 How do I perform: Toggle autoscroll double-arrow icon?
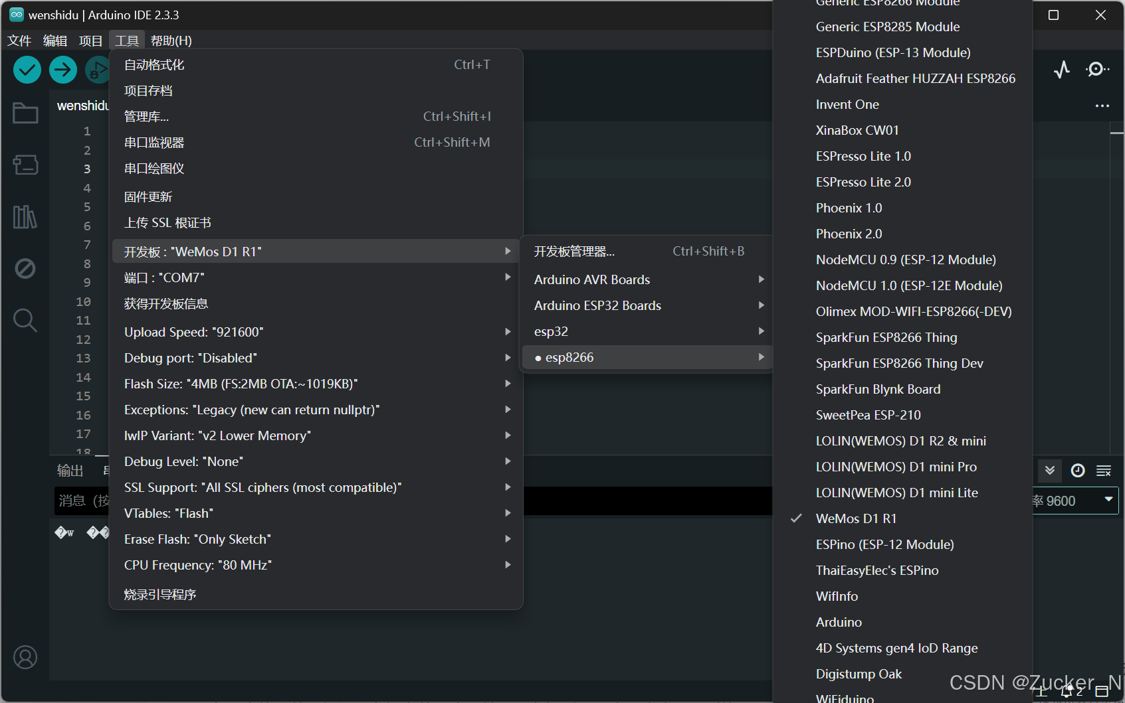1050,471
